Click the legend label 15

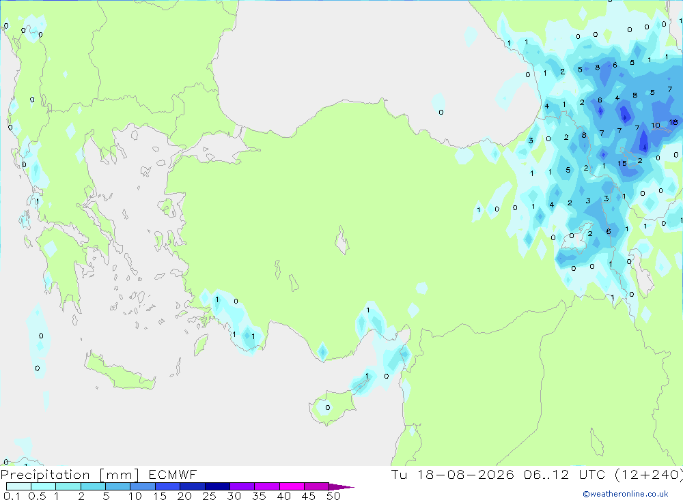160,496
